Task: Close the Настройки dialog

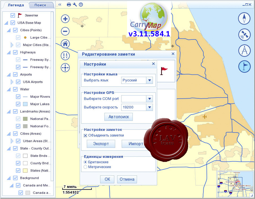Action: pyautogui.click(x=153, y=64)
